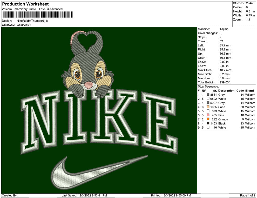
Task: Click the Created By label
Action: [x=10, y=195]
